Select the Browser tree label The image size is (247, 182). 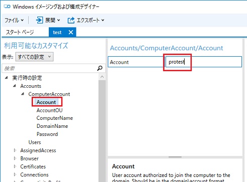29,158
